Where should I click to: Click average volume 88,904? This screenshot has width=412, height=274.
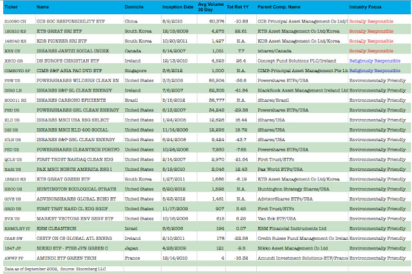pos(216,81)
